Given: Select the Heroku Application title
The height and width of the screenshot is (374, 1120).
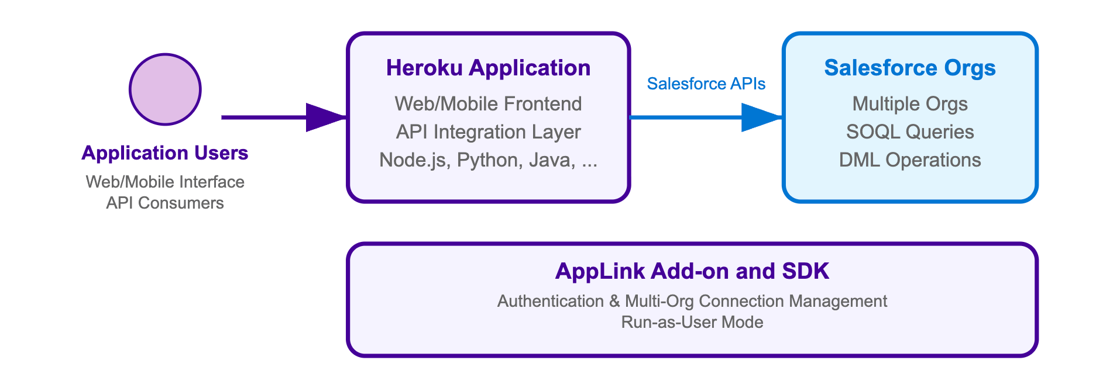Looking at the screenshot, I should click(488, 68).
